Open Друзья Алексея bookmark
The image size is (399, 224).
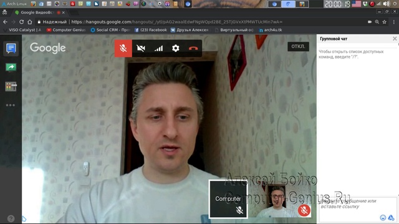[190, 30]
